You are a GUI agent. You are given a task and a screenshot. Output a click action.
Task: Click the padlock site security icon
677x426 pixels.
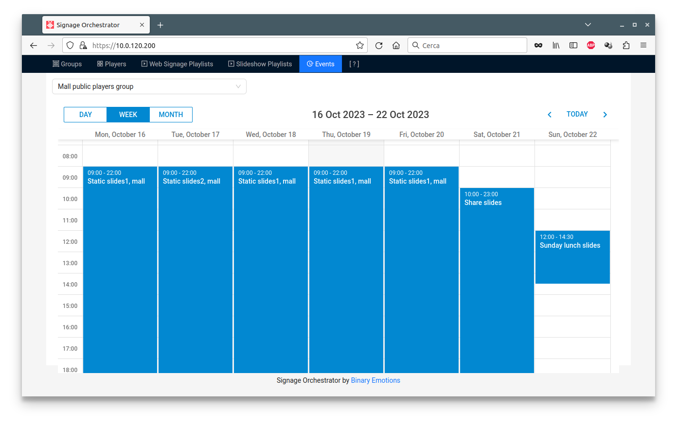pos(83,45)
